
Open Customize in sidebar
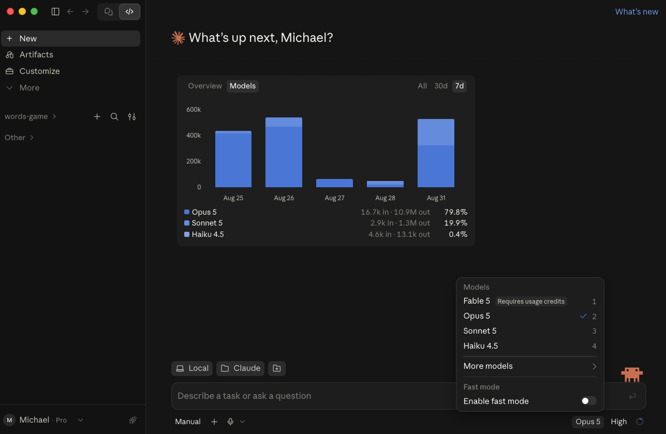tap(70, 71)
